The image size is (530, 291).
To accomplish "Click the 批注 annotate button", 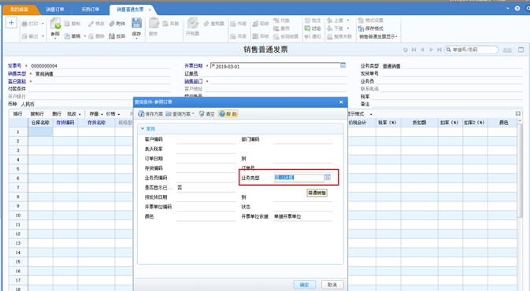I will tap(313, 20).
